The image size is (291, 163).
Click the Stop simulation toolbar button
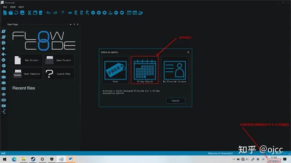coord(105,13)
